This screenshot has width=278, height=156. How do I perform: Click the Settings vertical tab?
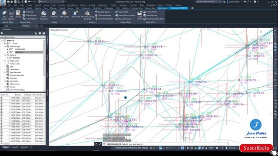click(x=47, y=58)
